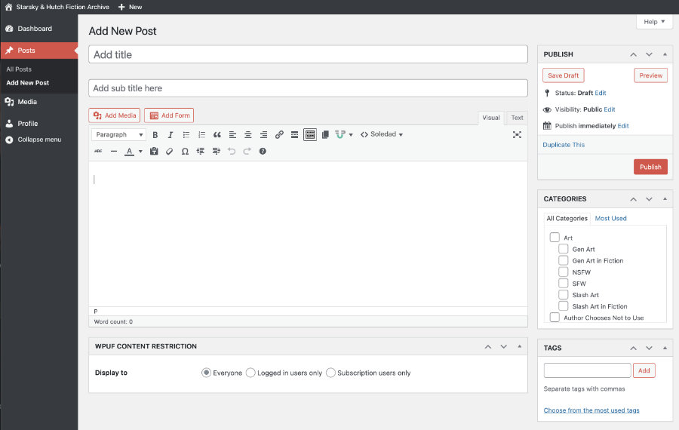Check the NSFW category
The height and width of the screenshot is (430, 679).
[x=563, y=272]
